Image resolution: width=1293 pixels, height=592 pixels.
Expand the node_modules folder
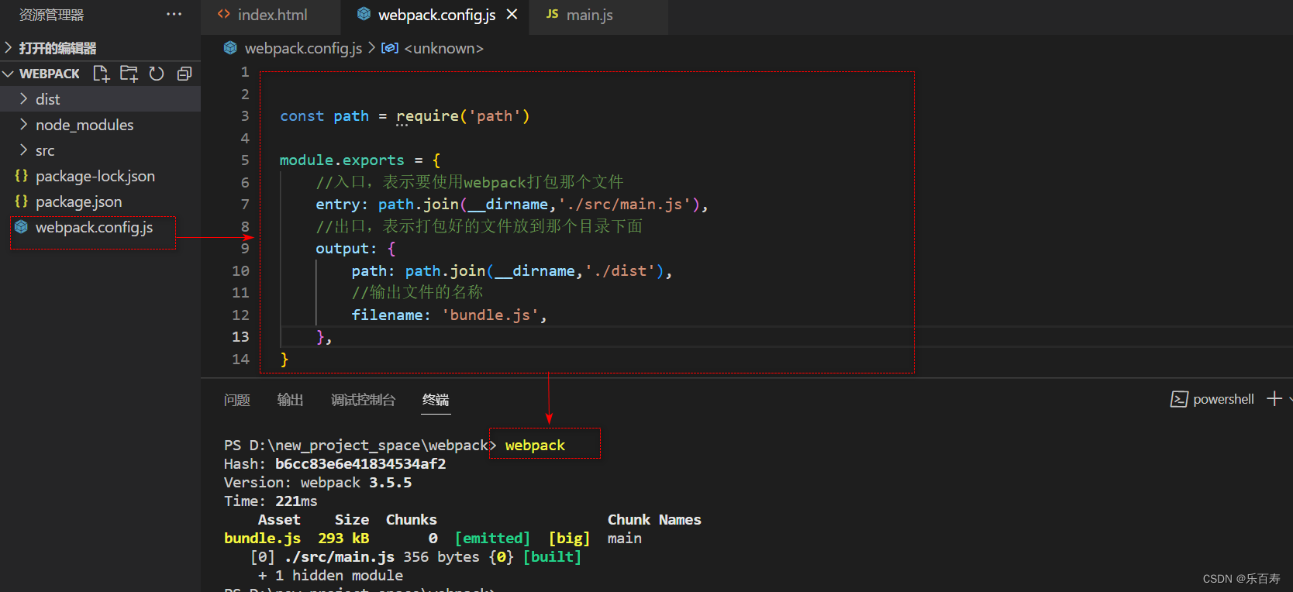[23, 125]
